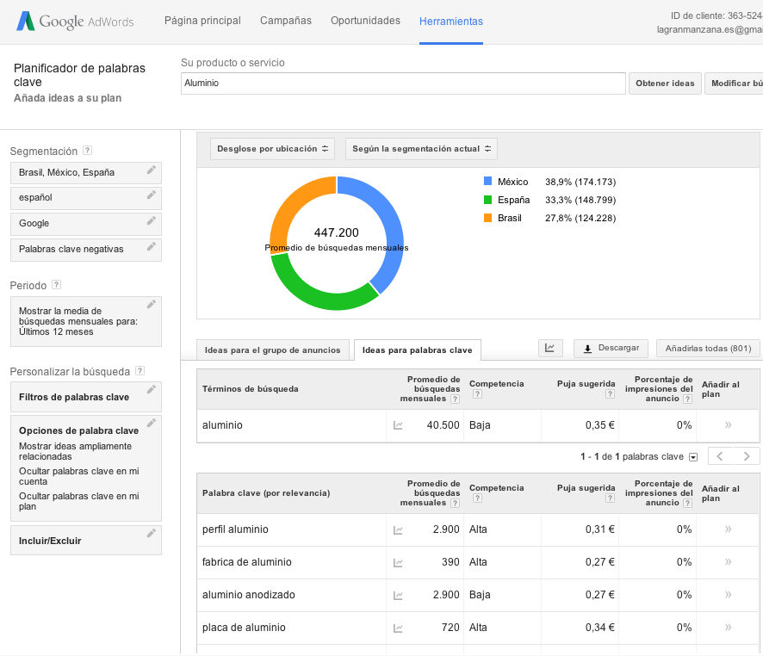Click the blue México legend swatch
The height and width of the screenshot is (656, 763).
pos(488,182)
